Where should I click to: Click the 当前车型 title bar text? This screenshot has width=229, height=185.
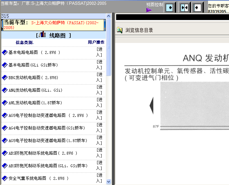point(54,3)
